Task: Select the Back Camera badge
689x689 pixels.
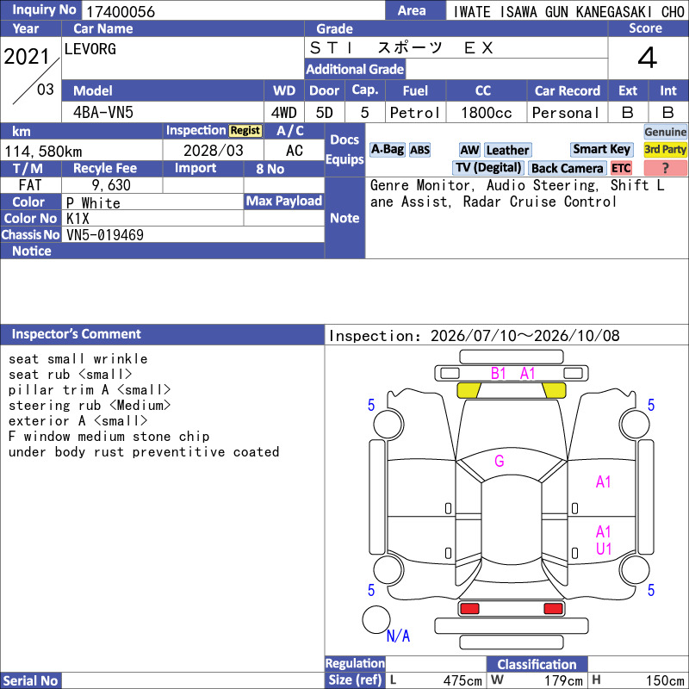Action: (x=567, y=168)
